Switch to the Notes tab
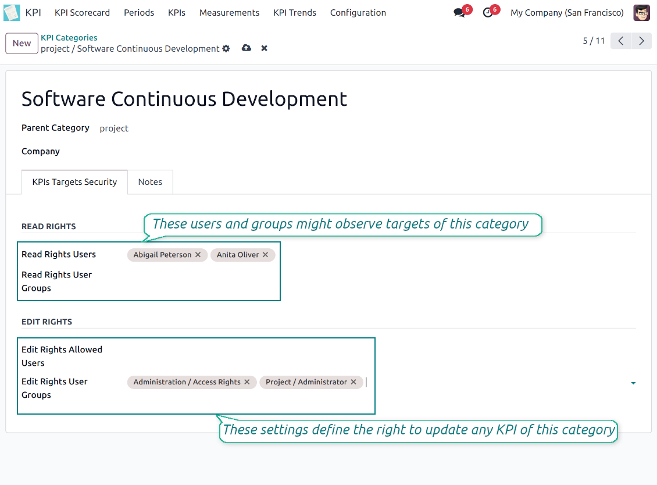The height and width of the screenshot is (485, 657). point(150,182)
